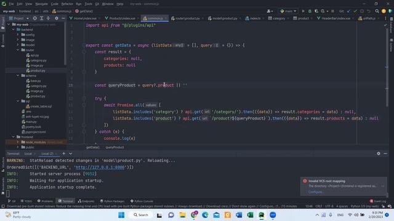Open Project panel options gear icon
Image resolution: width=394 pixels, height=221 pixels.
pos(57,18)
